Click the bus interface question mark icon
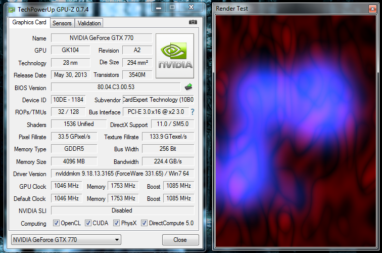Image resolution: width=382 pixels, height=253 pixels. [193, 112]
